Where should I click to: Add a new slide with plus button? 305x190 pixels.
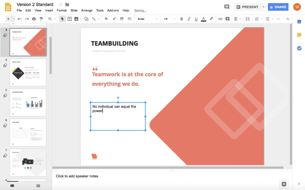click(8, 19)
